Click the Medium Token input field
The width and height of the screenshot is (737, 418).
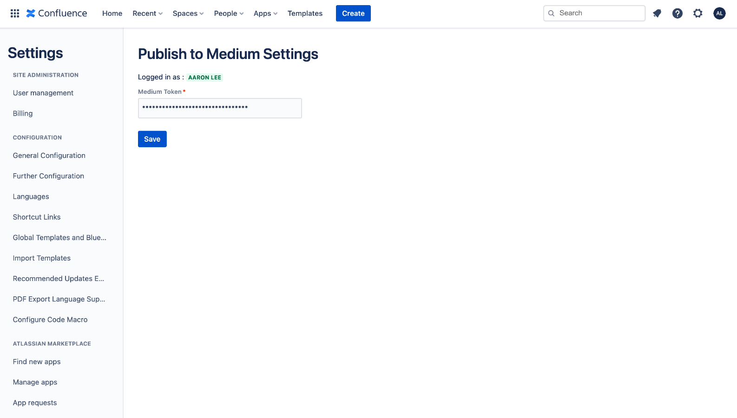(220, 108)
